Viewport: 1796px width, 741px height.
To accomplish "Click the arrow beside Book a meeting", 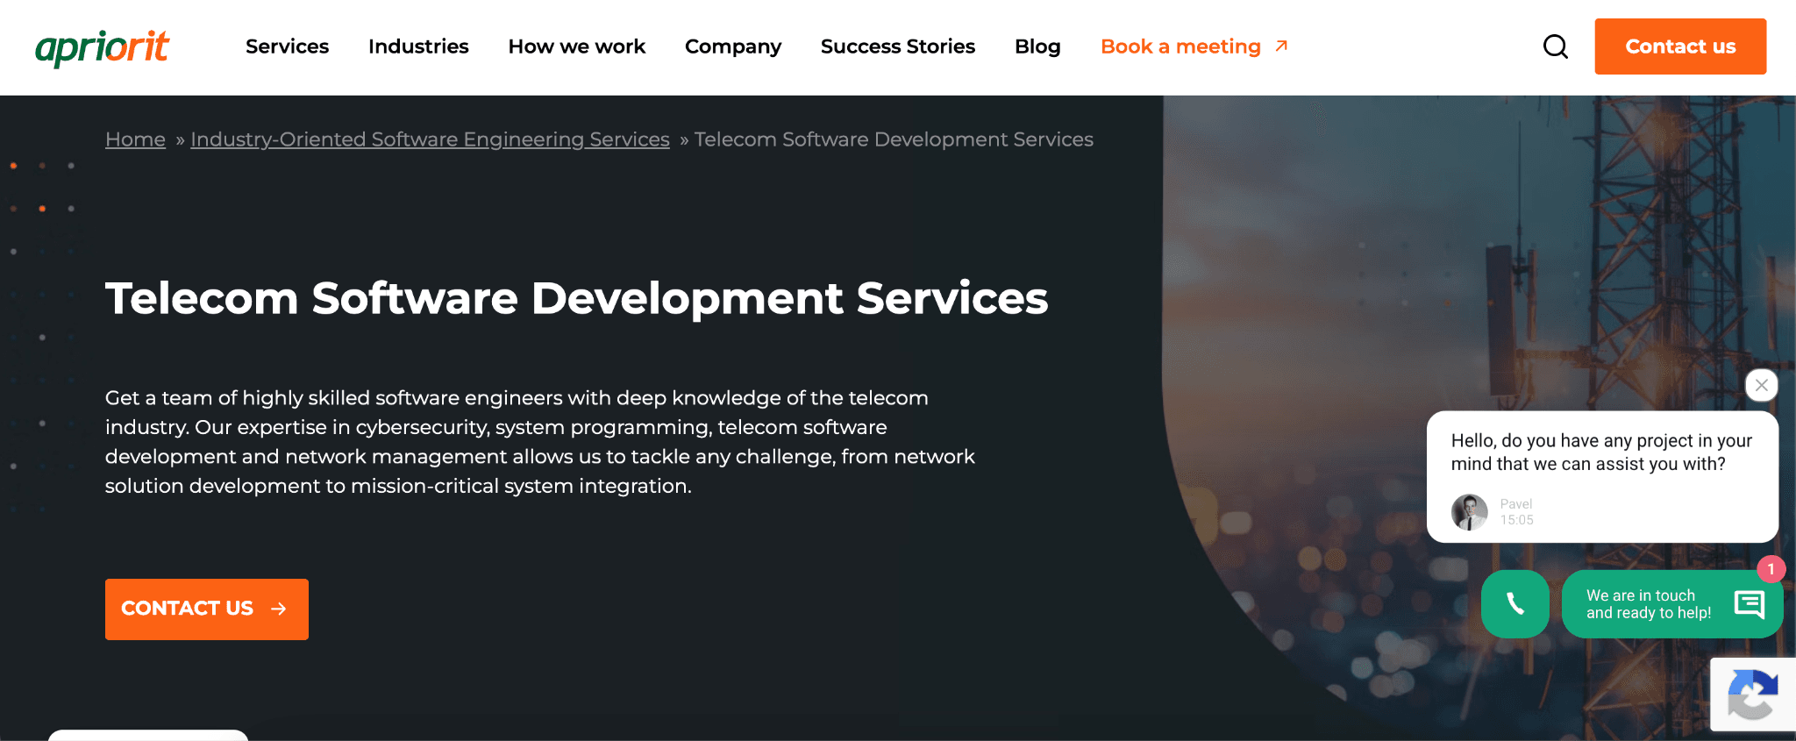I will (1281, 46).
